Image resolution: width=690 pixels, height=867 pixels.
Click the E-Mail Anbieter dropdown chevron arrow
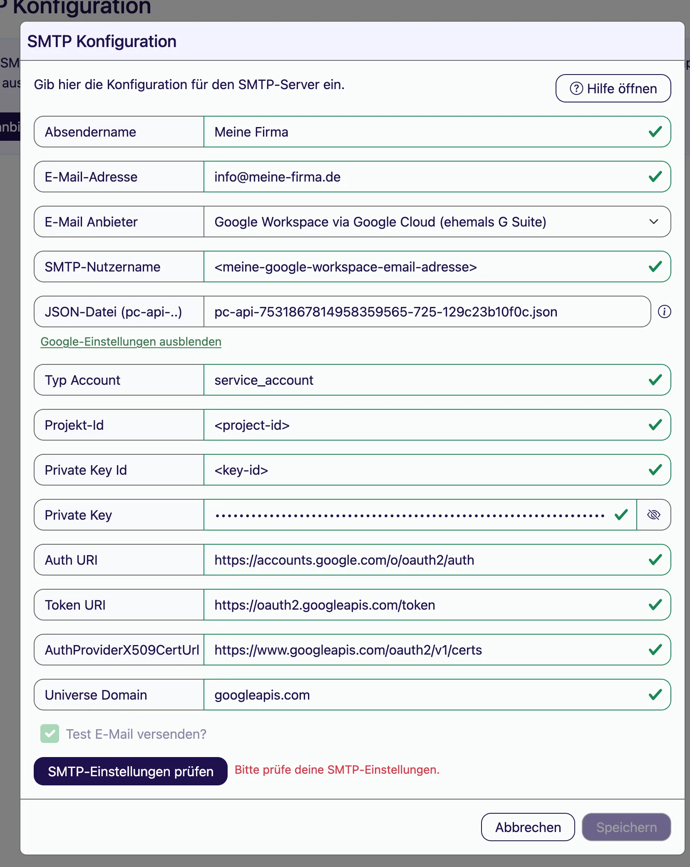point(653,222)
